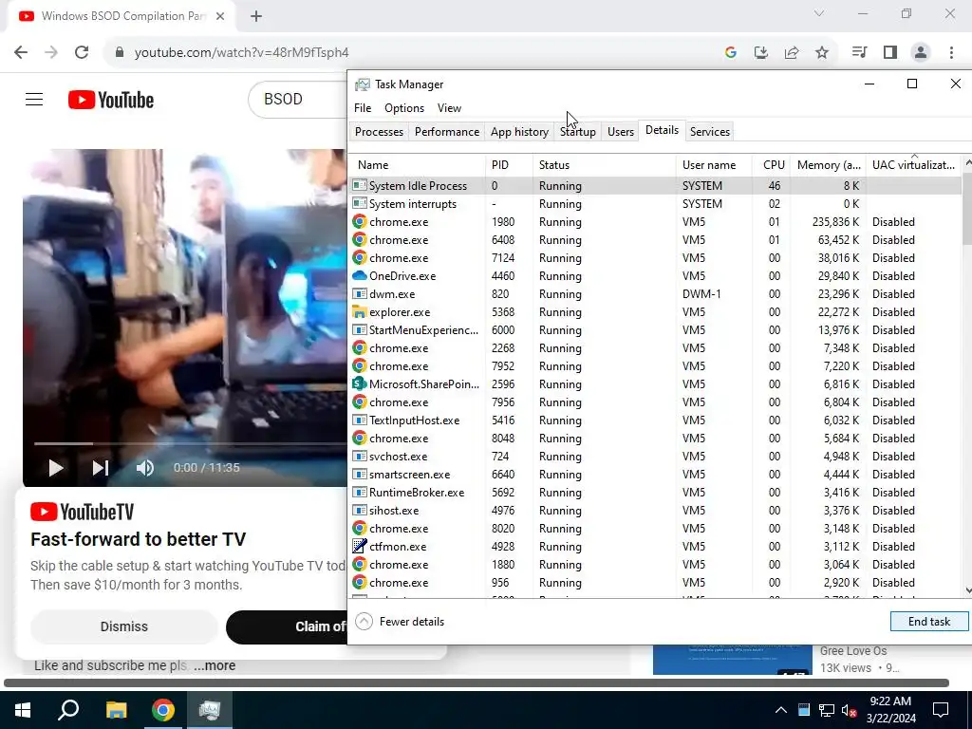Click browser horizontal scrollbar
The image size is (972, 729).
point(477,682)
